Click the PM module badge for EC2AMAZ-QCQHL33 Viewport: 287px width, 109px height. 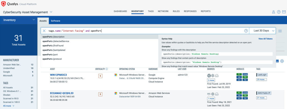245,98
